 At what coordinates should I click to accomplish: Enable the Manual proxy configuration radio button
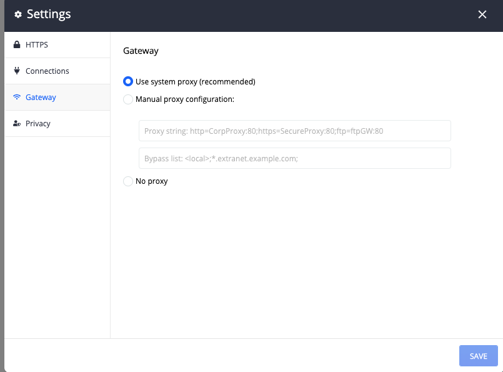click(128, 99)
